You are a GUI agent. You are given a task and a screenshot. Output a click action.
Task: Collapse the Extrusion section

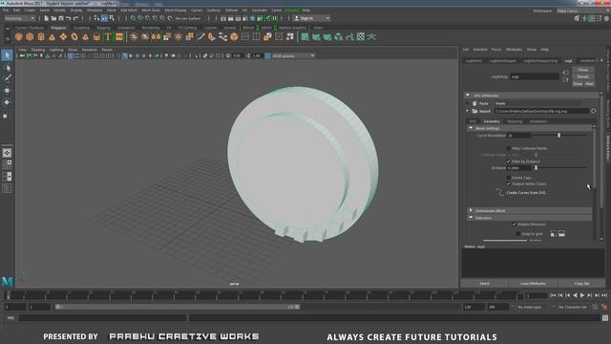[x=471, y=218]
